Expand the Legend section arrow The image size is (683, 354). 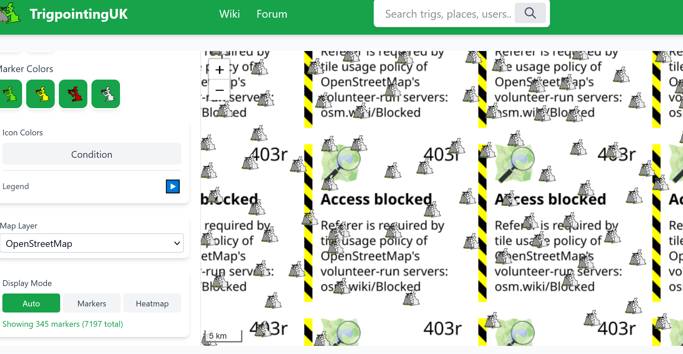tap(173, 186)
